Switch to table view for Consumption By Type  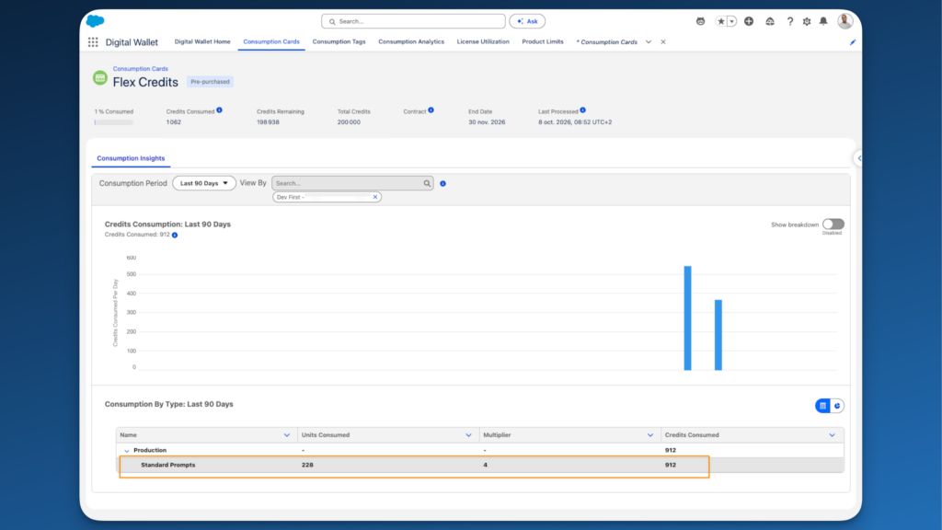[x=822, y=406]
